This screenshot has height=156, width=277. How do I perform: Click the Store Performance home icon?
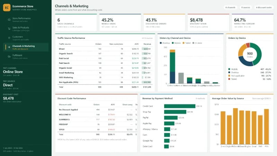(x=9, y=19)
